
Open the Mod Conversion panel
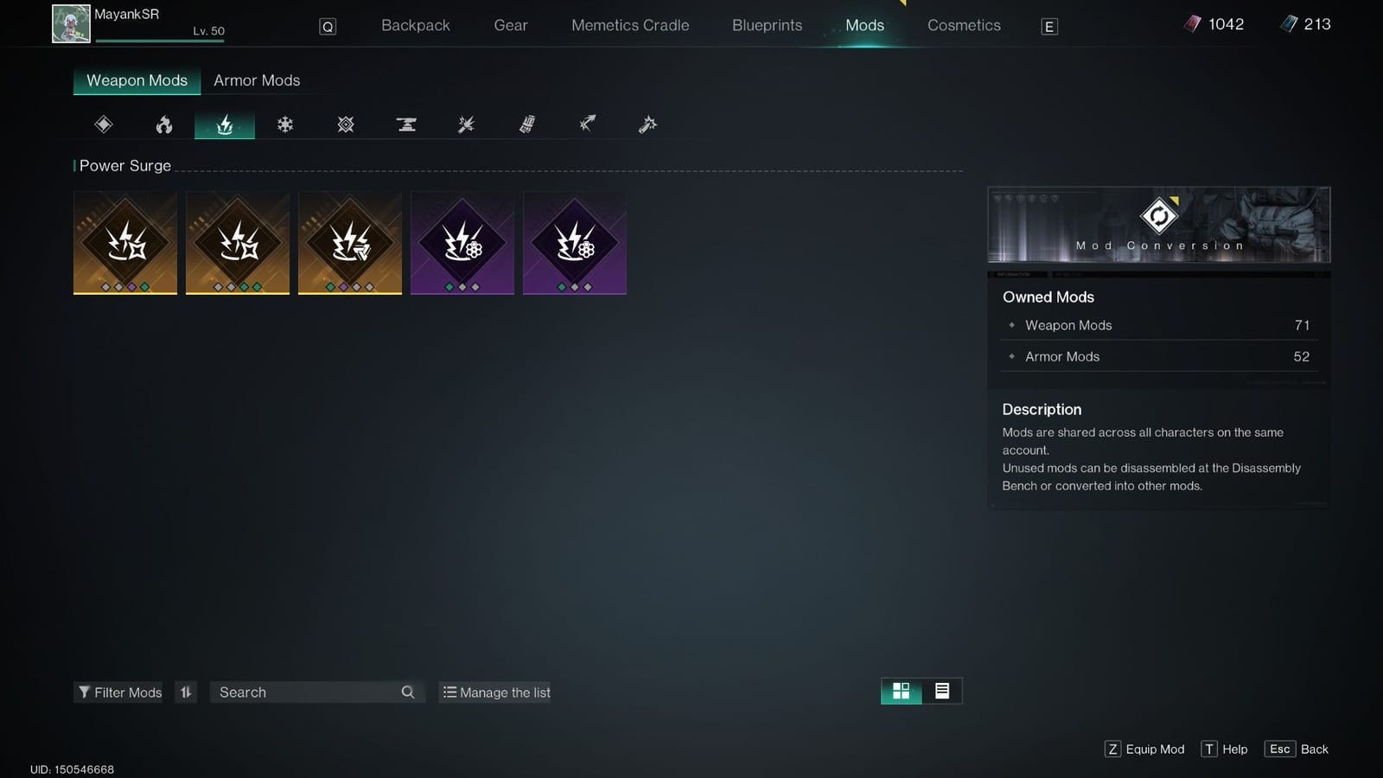pyautogui.click(x=1159, y=224)
